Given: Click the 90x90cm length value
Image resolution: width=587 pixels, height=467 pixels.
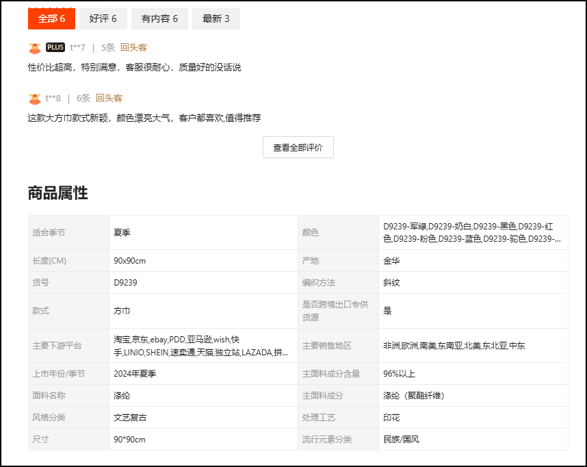Looking at the screenshot, I should coord(129,261).
